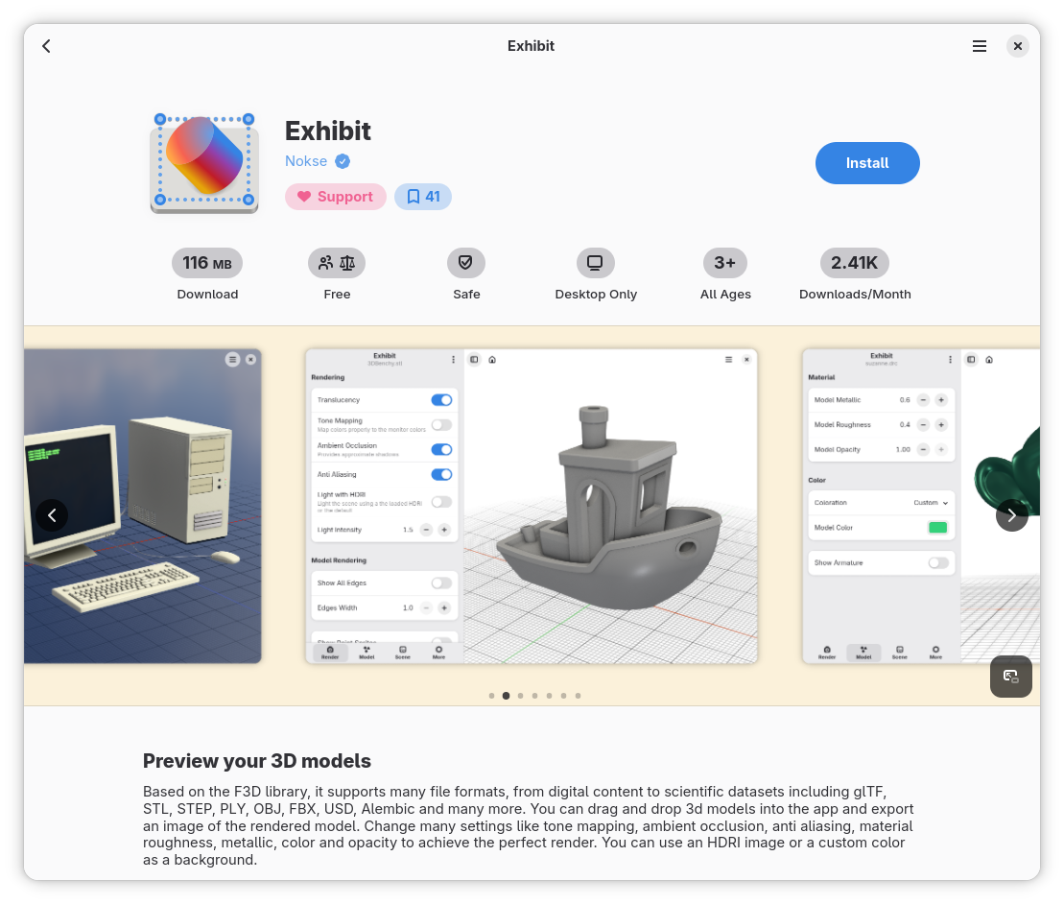Click the verified developer badge
1064x904 pixels.
[343, 161]
